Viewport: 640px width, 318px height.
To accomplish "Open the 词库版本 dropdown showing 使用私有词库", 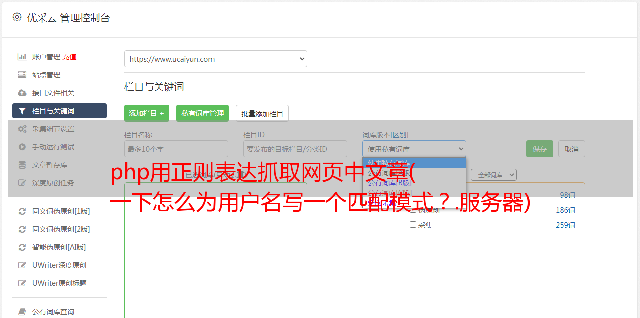I will 414,149.
